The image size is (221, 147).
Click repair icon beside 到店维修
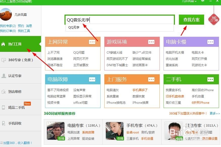click(x=4, y=92)
